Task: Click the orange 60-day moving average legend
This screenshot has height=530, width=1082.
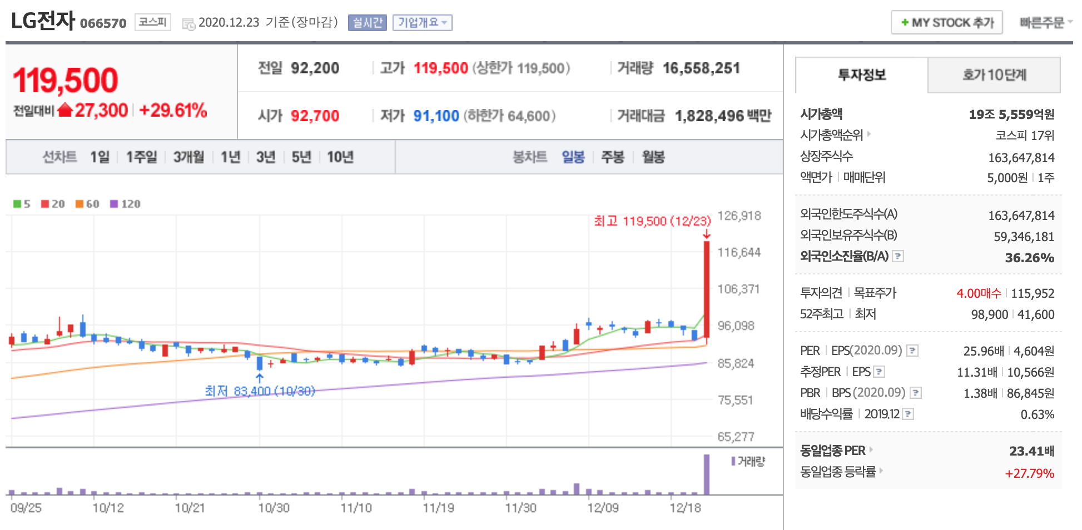Action: tap(87, 204)
